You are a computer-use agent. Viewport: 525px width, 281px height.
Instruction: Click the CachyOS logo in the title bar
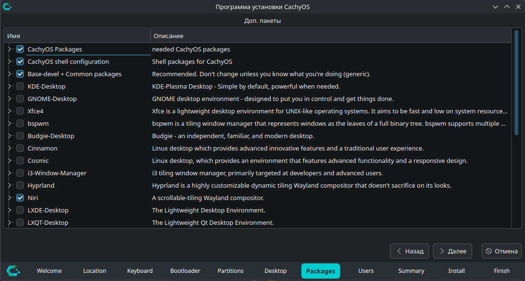coord(7,7)
